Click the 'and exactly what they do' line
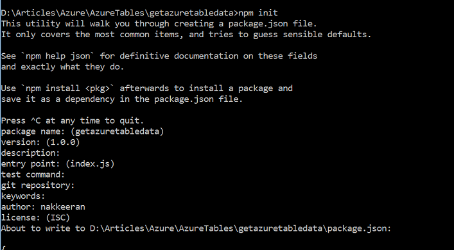Screen dimensions: 454x250 point(62,67)
